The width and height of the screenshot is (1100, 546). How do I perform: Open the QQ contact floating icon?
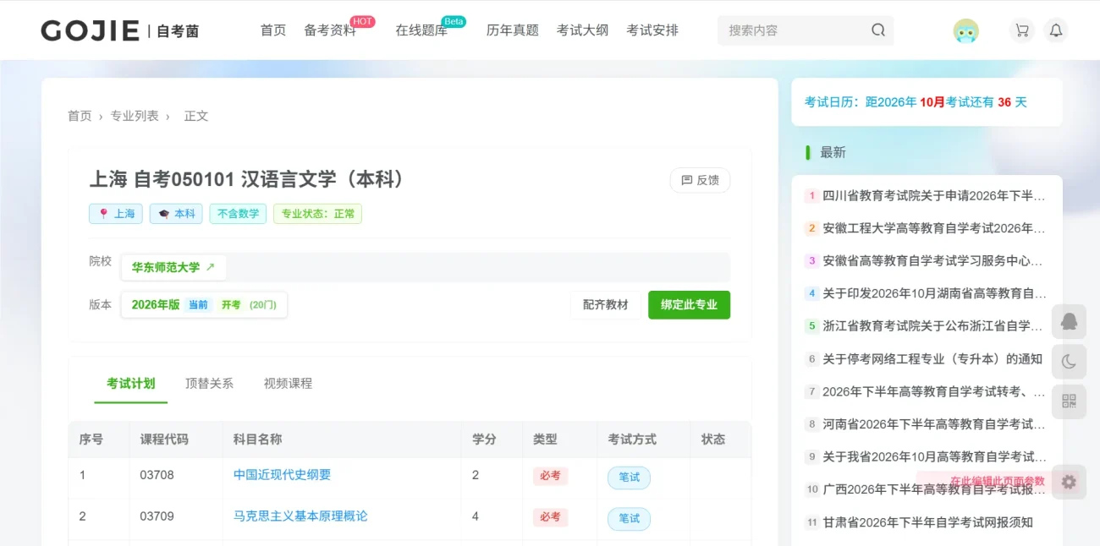coord(1069,322)
